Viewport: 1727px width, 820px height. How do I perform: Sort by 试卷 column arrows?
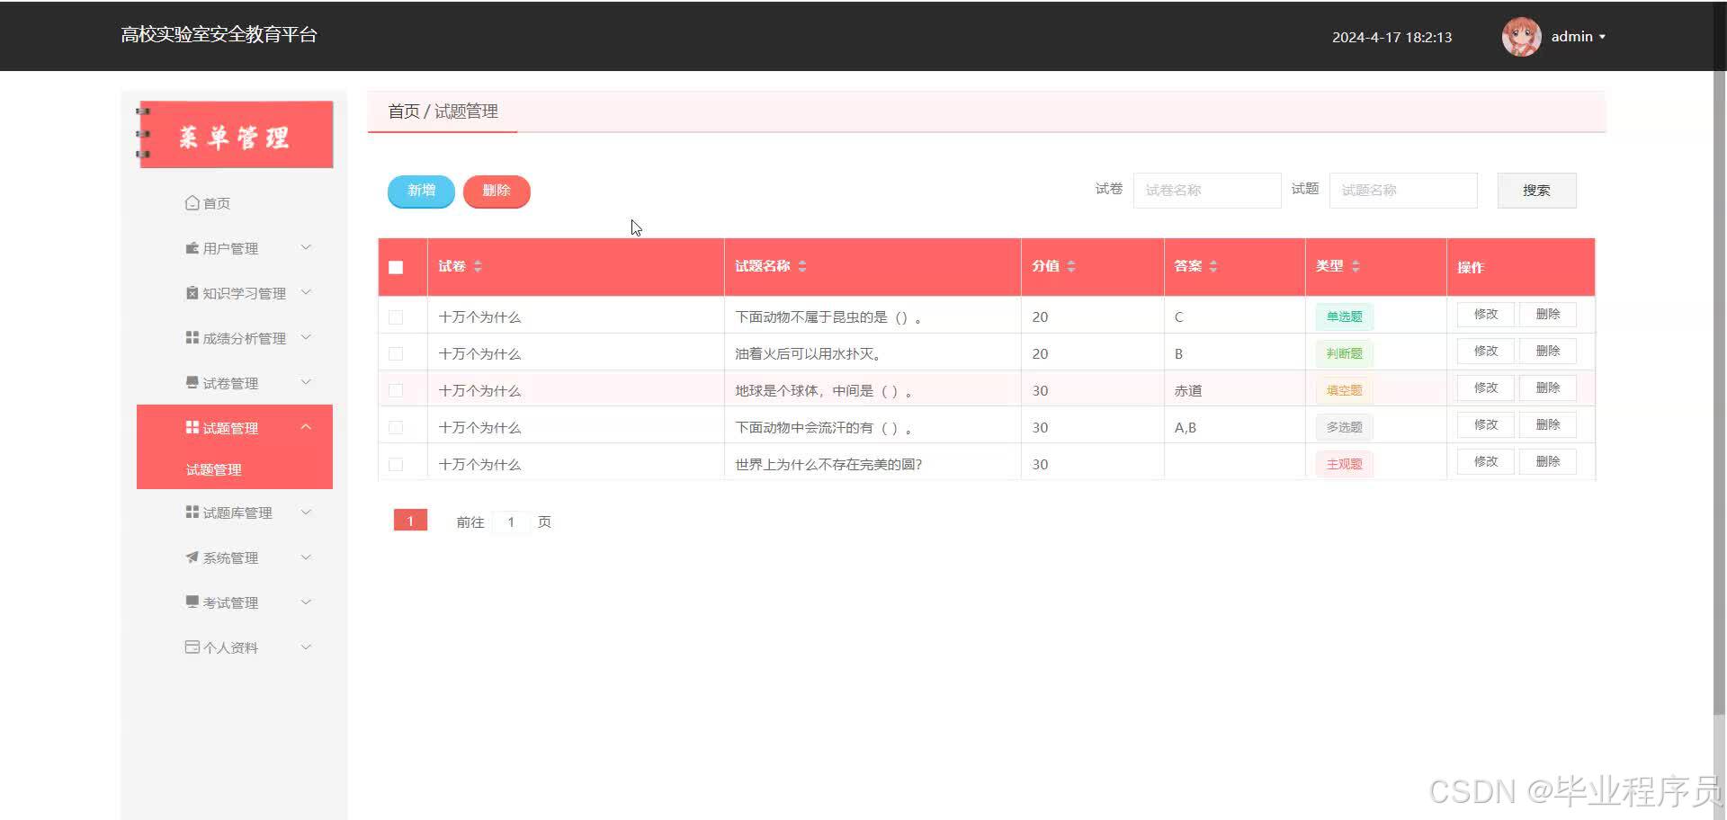point(478,266)
